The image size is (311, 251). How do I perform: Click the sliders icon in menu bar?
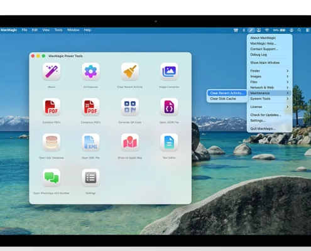[236, 30]
